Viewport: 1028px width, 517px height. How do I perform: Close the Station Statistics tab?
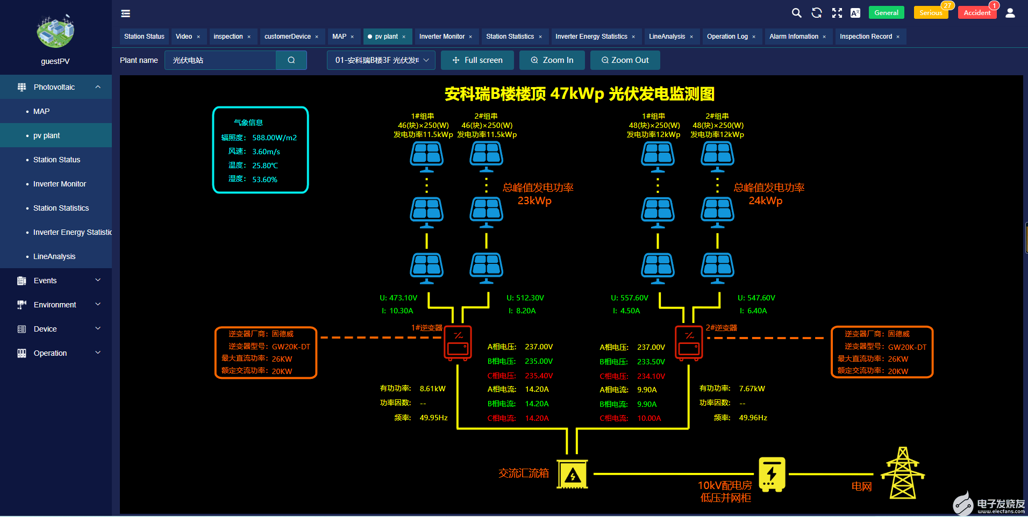point(540,37)
